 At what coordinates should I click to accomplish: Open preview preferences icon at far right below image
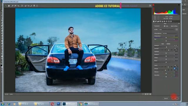tap(150, 94)
